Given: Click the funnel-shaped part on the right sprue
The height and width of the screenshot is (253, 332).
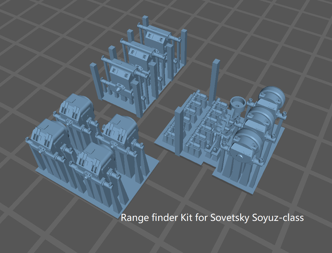Looking at the screenshot, I should click(238, 104).
